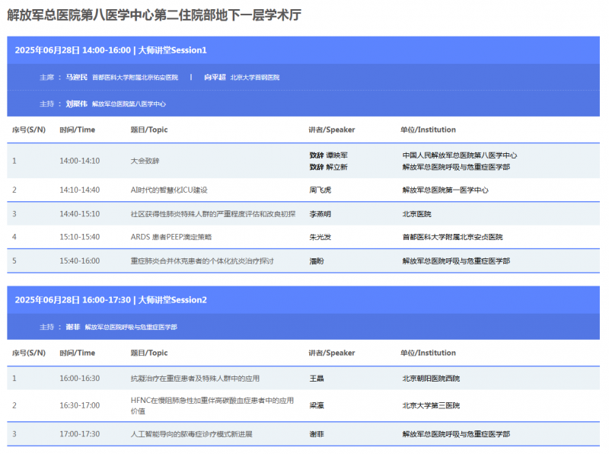This screenshot has height=454, width=609.
Task: Click speaker 朱光发
Action: (320, 237)
